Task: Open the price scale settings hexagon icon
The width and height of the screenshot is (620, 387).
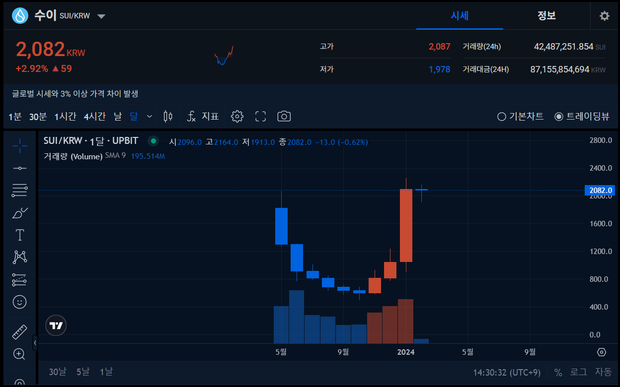Action: [x=602, y=352]
